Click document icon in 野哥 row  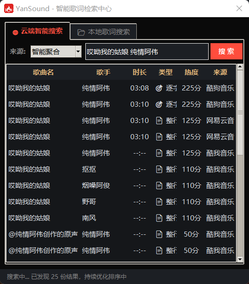pyautogui.click(x=159, y=202)
